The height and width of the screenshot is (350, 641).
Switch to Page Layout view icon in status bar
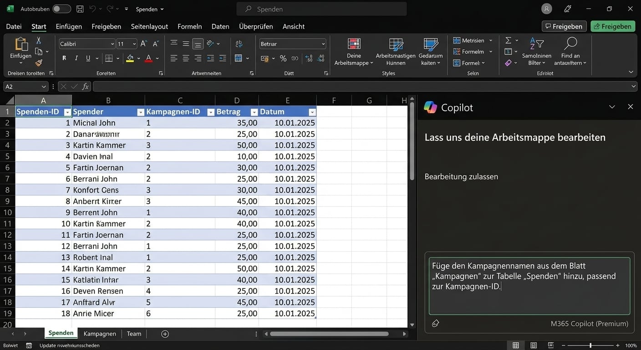click(534, 345)
